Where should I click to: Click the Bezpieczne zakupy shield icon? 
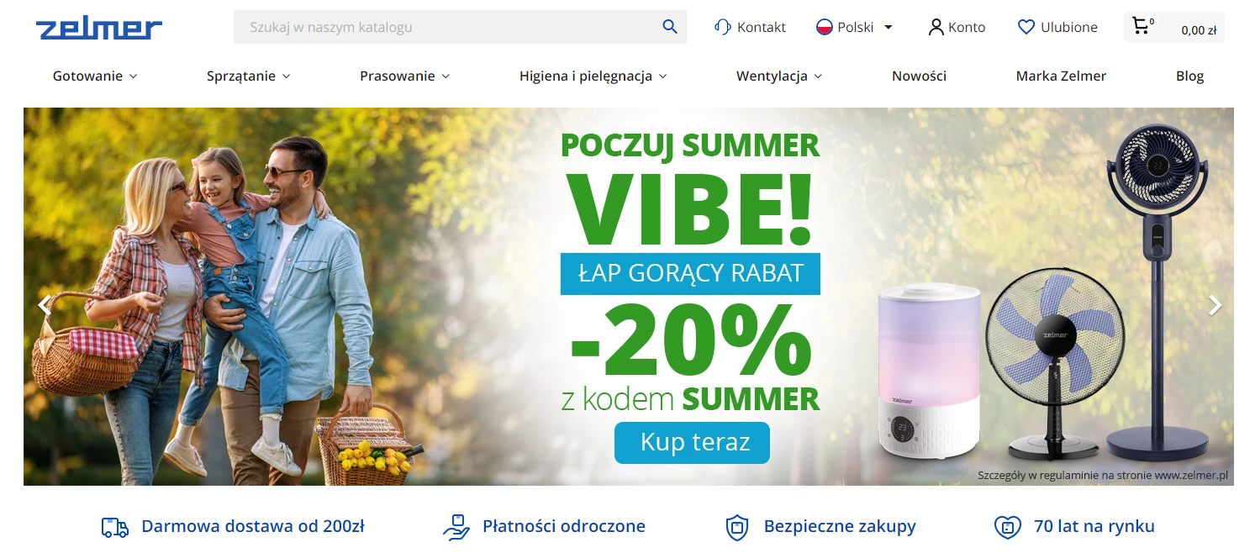(736, 527)
